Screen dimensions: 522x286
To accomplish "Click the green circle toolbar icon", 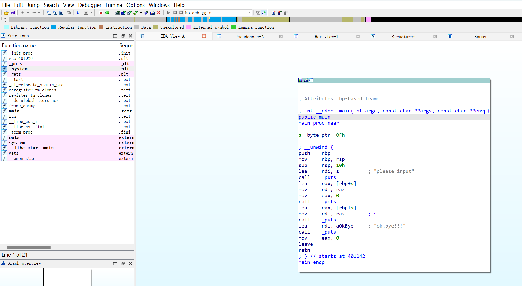I will pos(107,12).
